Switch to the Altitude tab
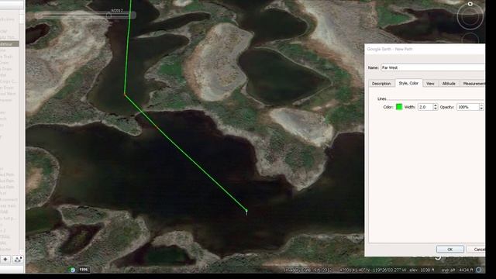 pyautogui.click(x=449, y=84)
